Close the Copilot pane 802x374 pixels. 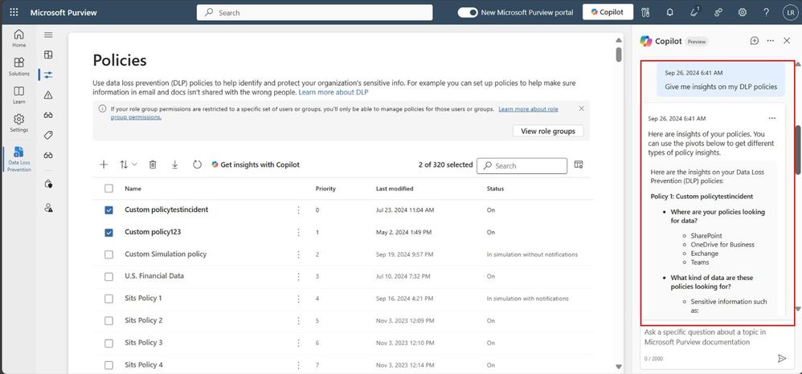(787, 41)
